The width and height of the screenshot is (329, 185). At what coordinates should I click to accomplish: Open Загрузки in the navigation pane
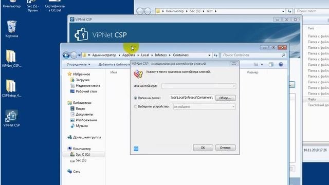coord(83,80)
